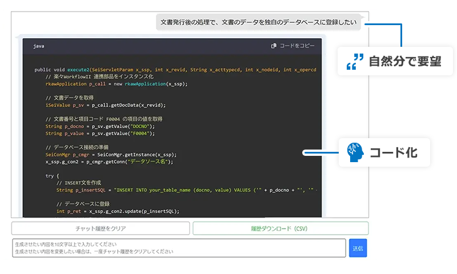Image resolution: width=457 pixels, height=274 pixels.
Task: Click the チャット履歴をクリア button
Action: click(x=101, y=228)
